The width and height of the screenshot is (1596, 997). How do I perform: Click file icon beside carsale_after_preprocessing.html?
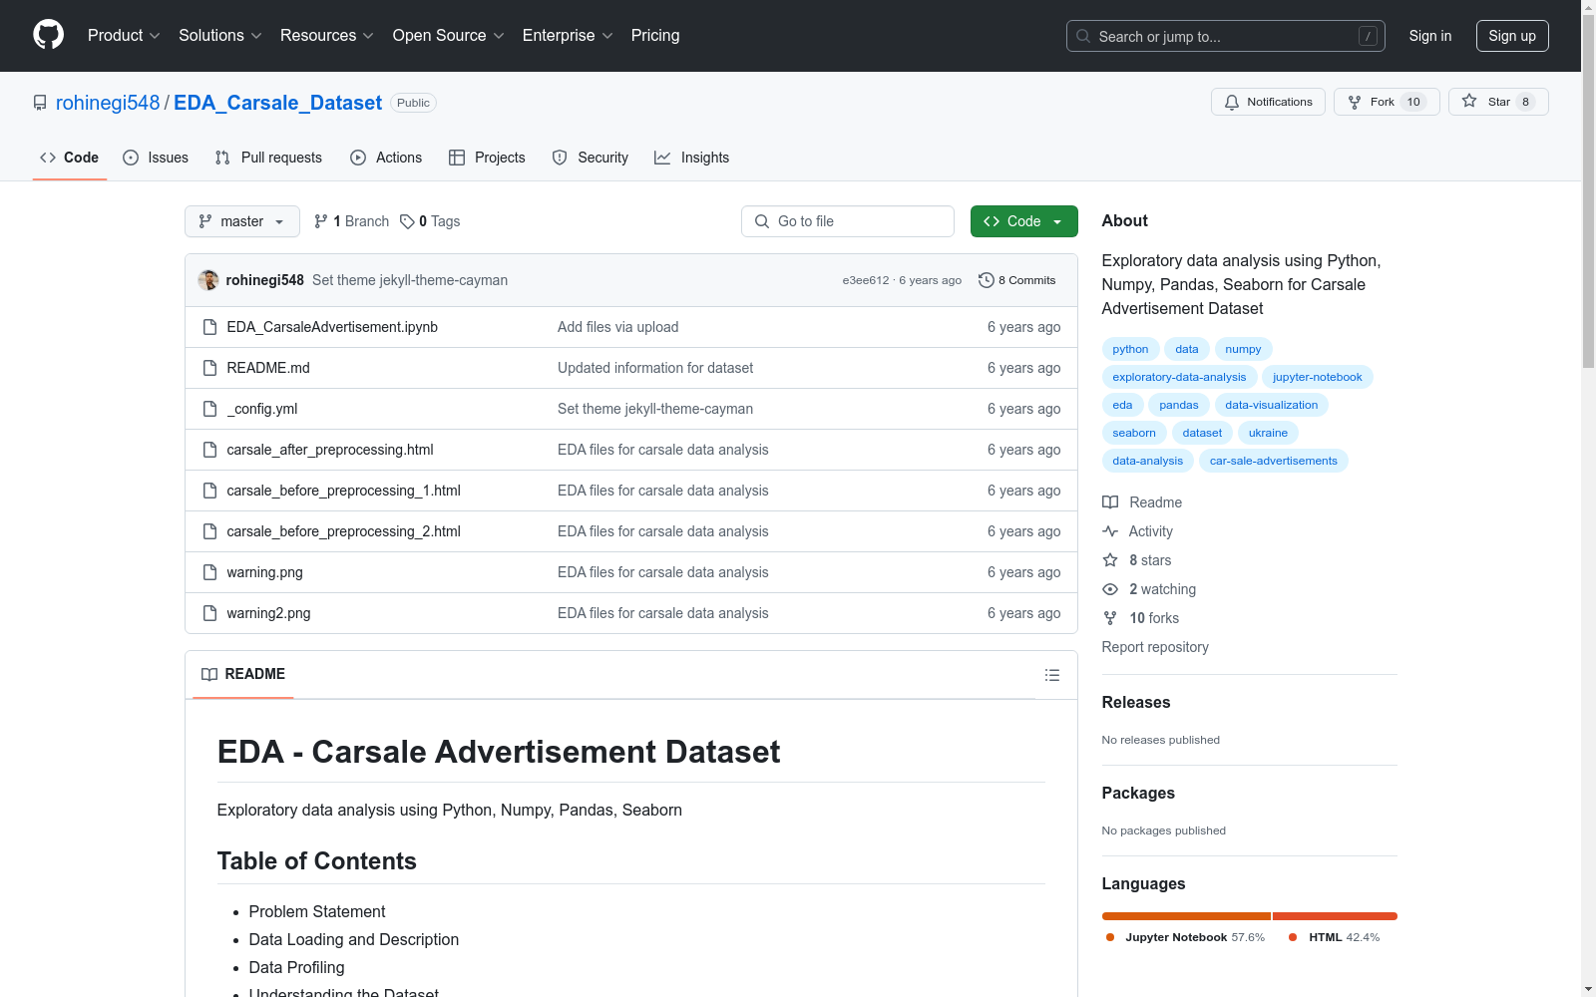[x=209, y=450]
